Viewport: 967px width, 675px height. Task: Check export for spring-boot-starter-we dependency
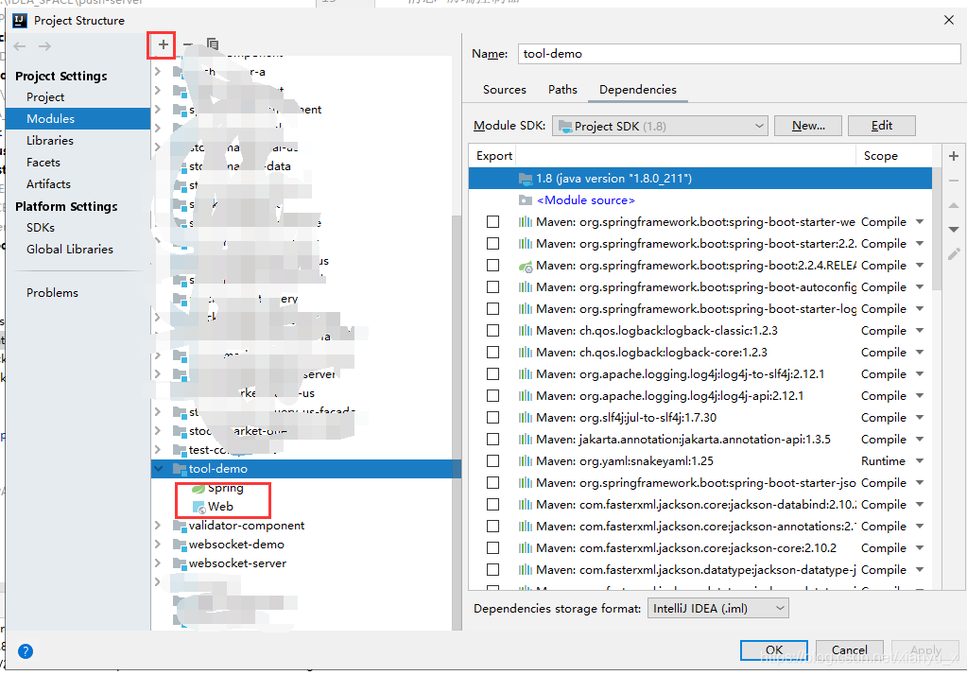click(x=492, y=222)
